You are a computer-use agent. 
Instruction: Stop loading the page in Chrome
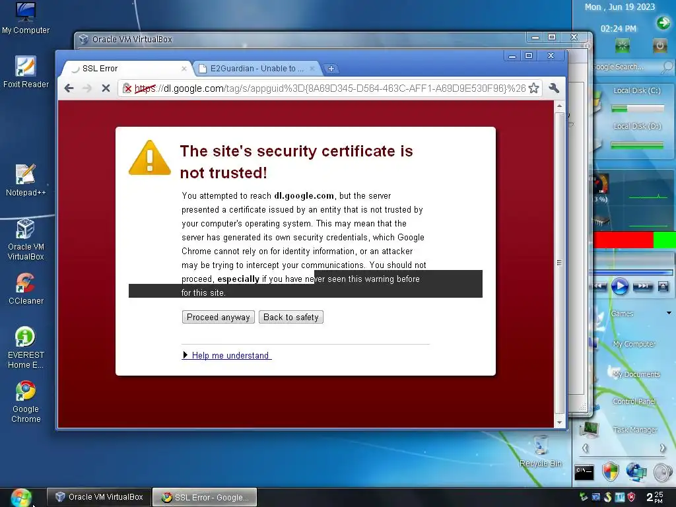point(106,88)
